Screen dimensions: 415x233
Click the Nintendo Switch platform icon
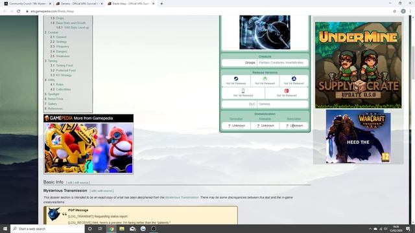click(287, 91)
